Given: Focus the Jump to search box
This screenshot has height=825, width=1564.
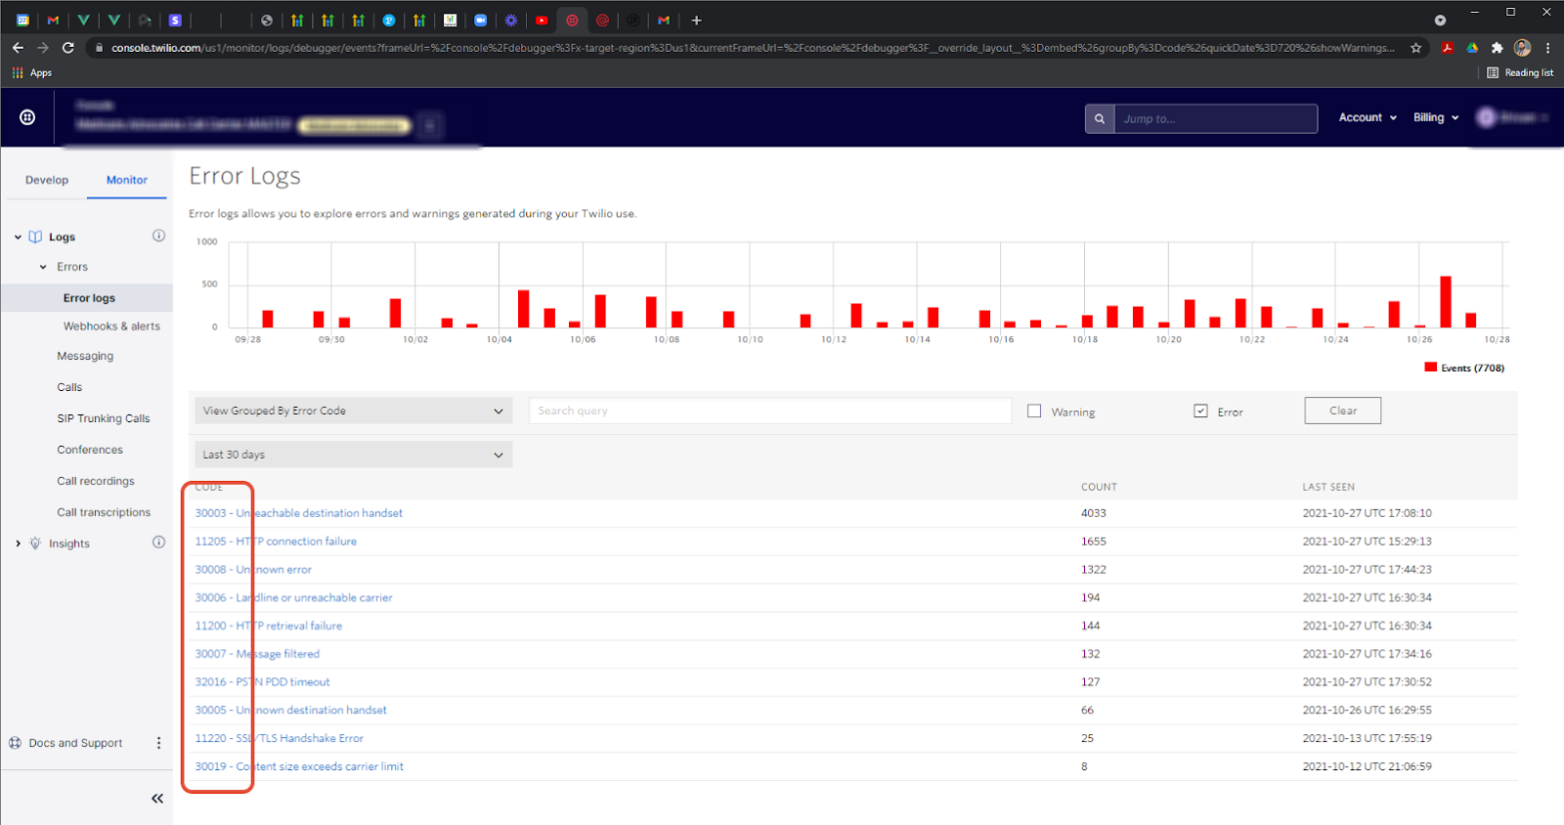Looking at the screenshot, I should click(1216, 118).
